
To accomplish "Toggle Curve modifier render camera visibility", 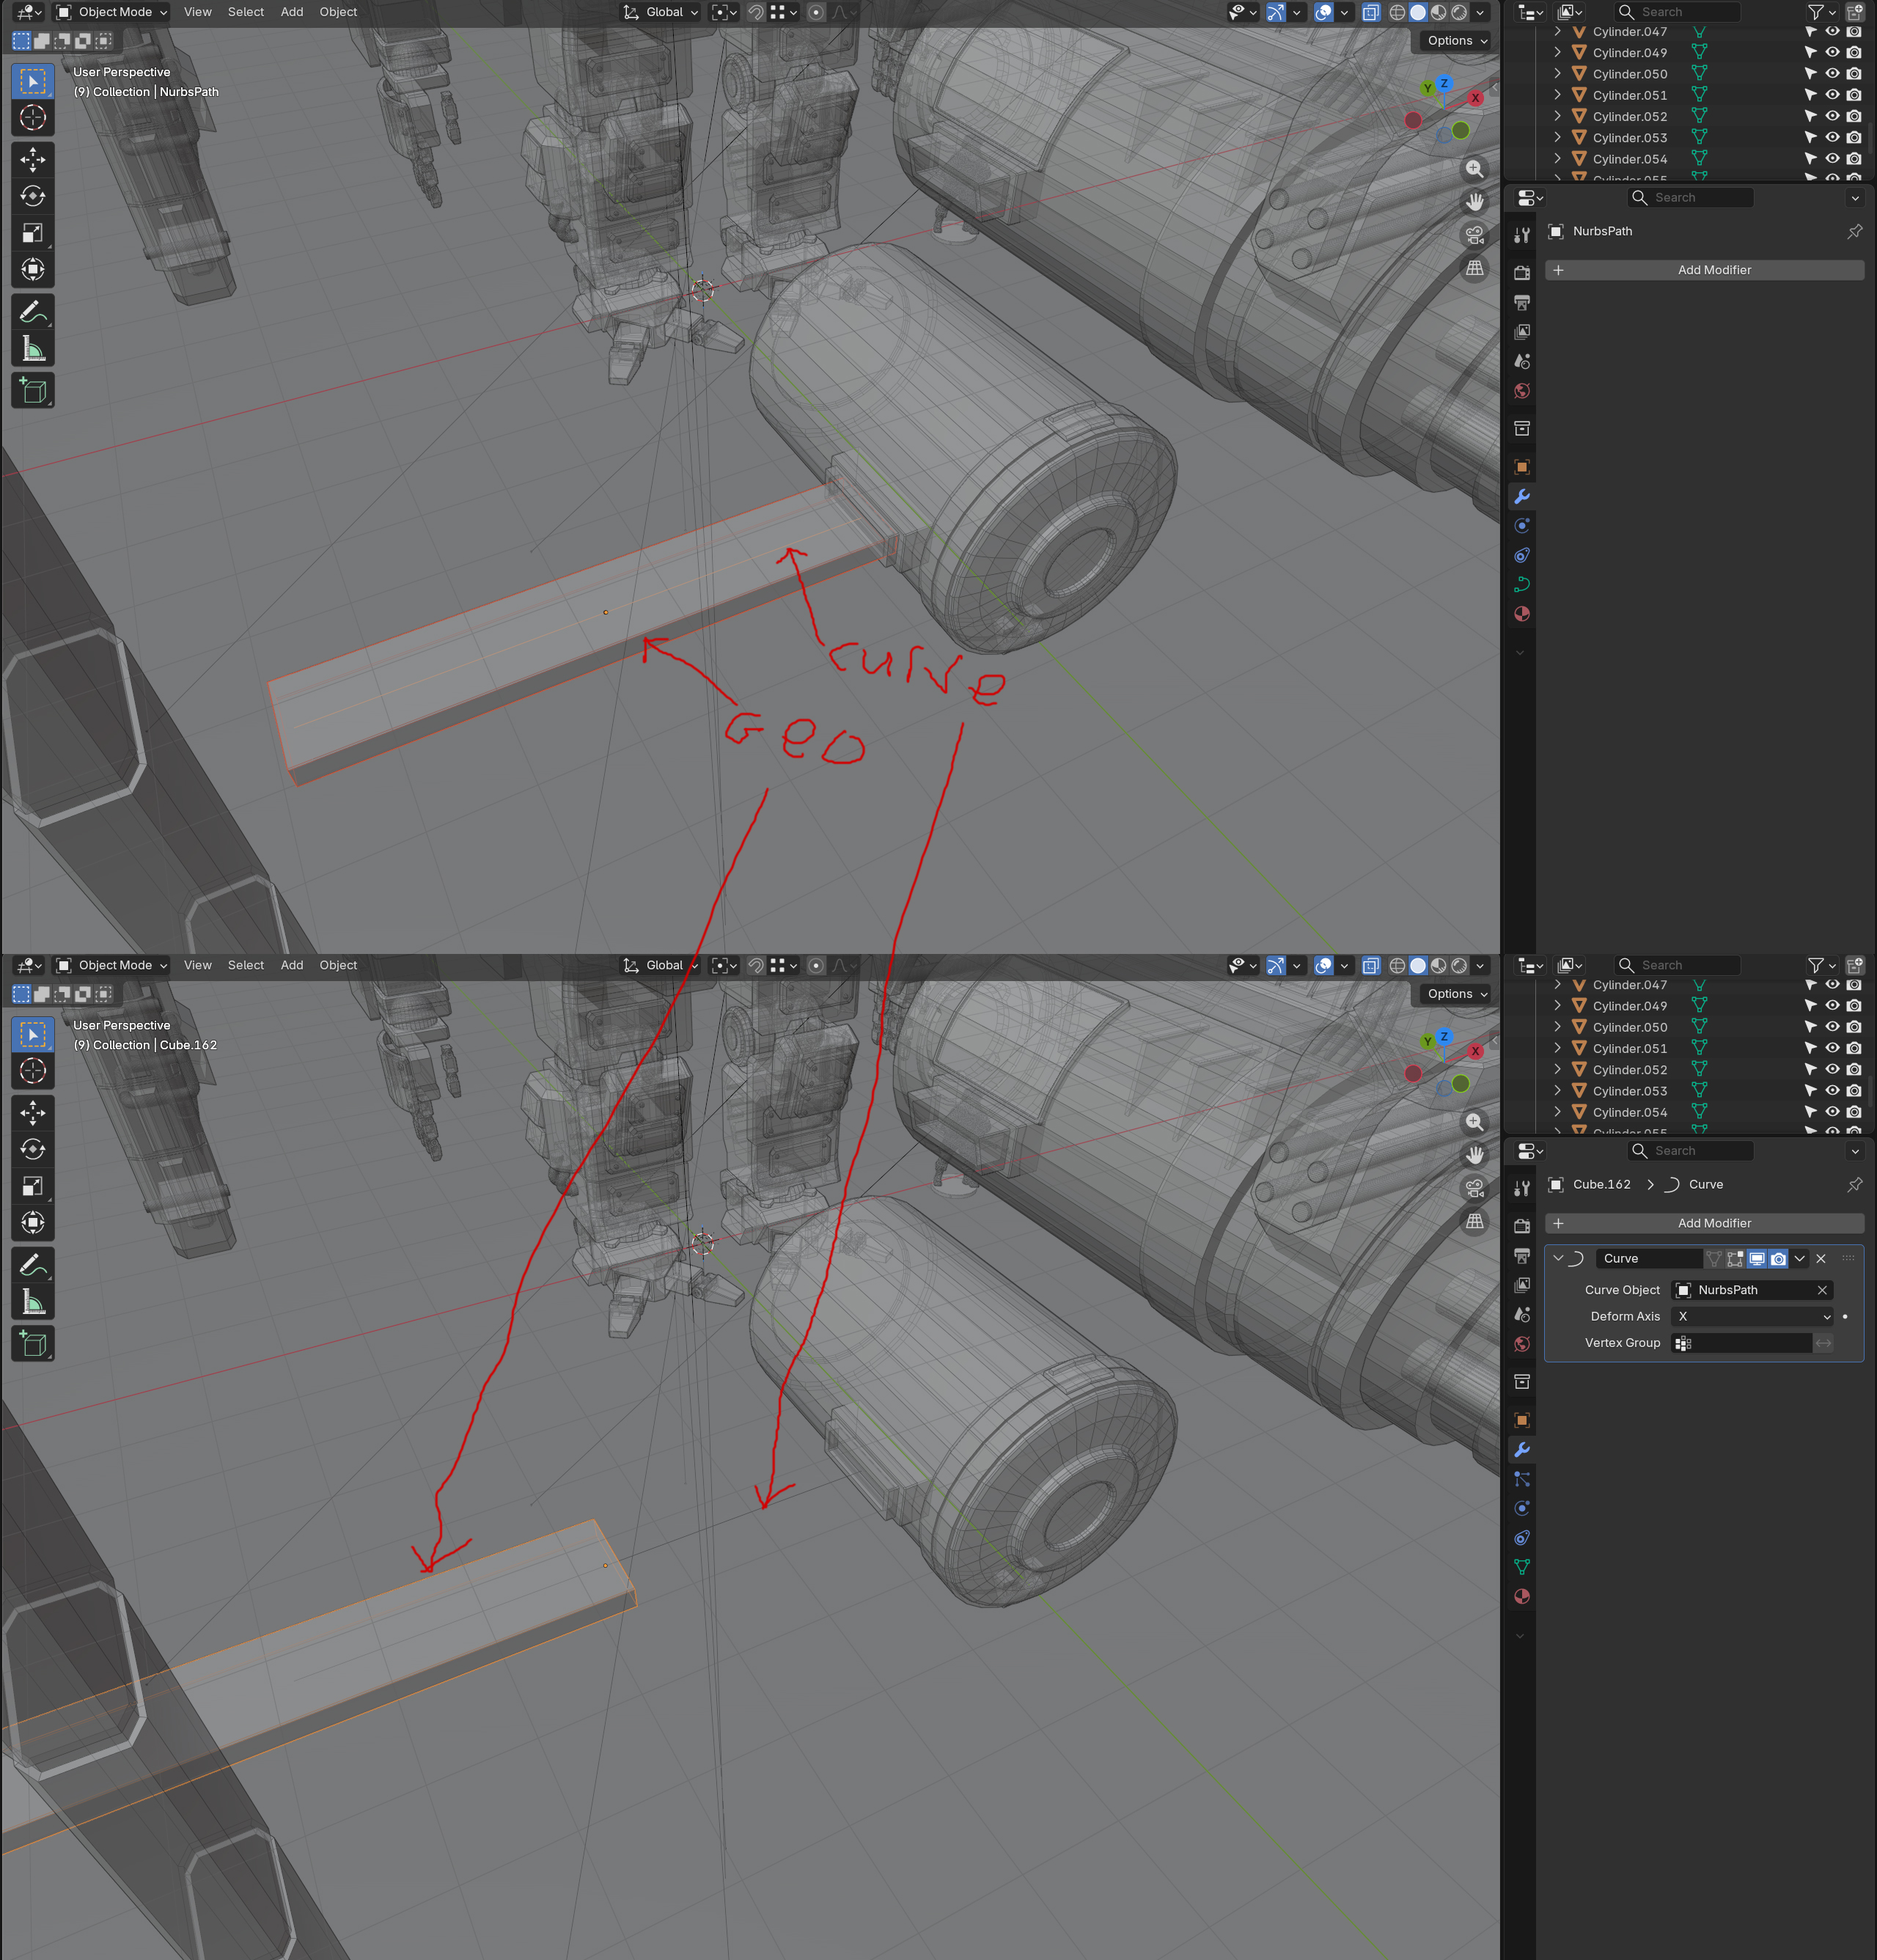I will 1778,1259.
